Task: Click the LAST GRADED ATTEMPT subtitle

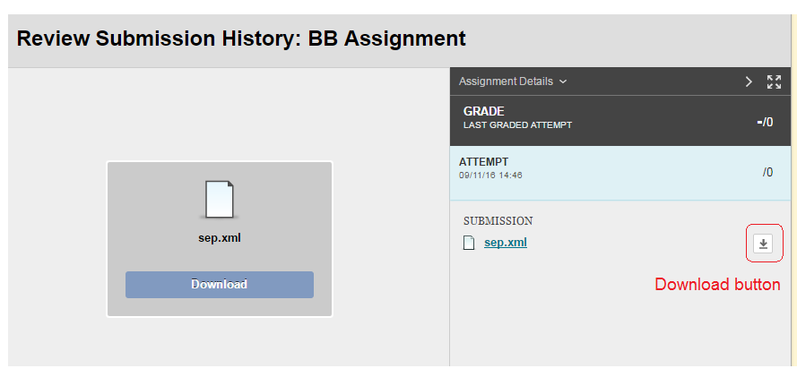Action: pos(517,125)
